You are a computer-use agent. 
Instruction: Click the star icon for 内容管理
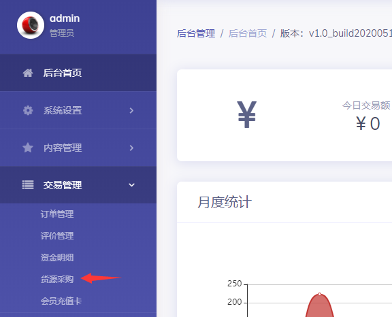point(28,148)
